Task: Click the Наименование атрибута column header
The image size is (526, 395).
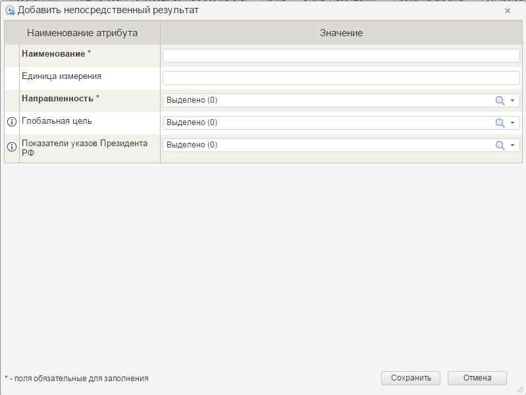Action: (x=82, y=33)
